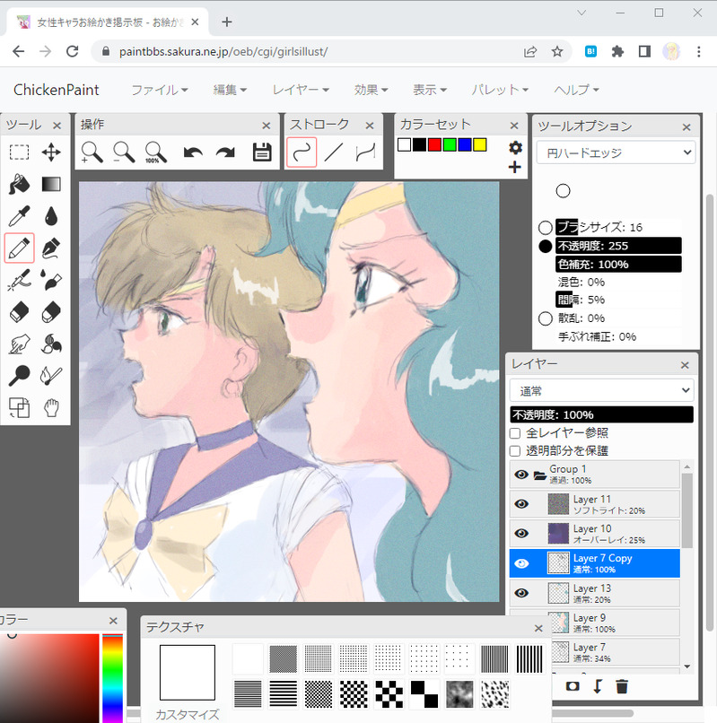Screen dimensions: 717x723
Task: Open color set settings gear
Action: point(515,147)
